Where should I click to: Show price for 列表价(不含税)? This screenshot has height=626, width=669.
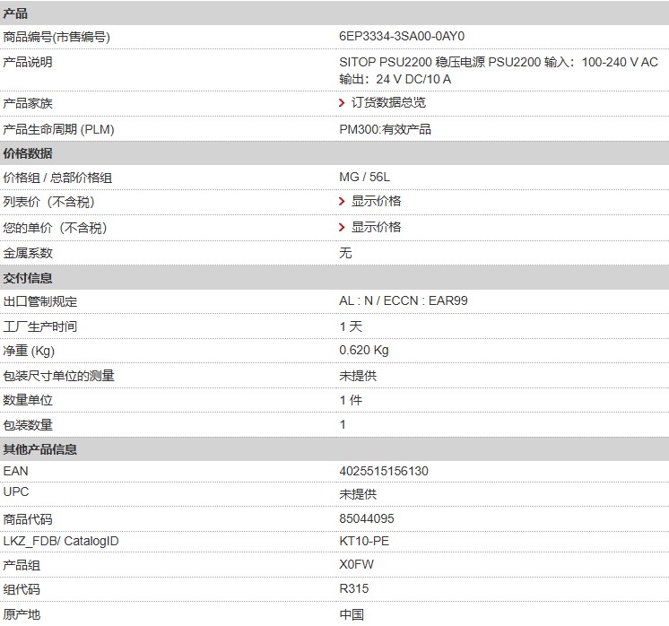[376, 202]
